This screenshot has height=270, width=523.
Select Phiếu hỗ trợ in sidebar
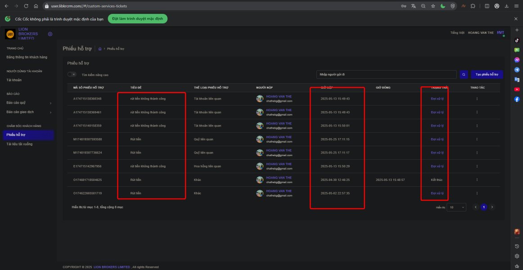point(28,135)
